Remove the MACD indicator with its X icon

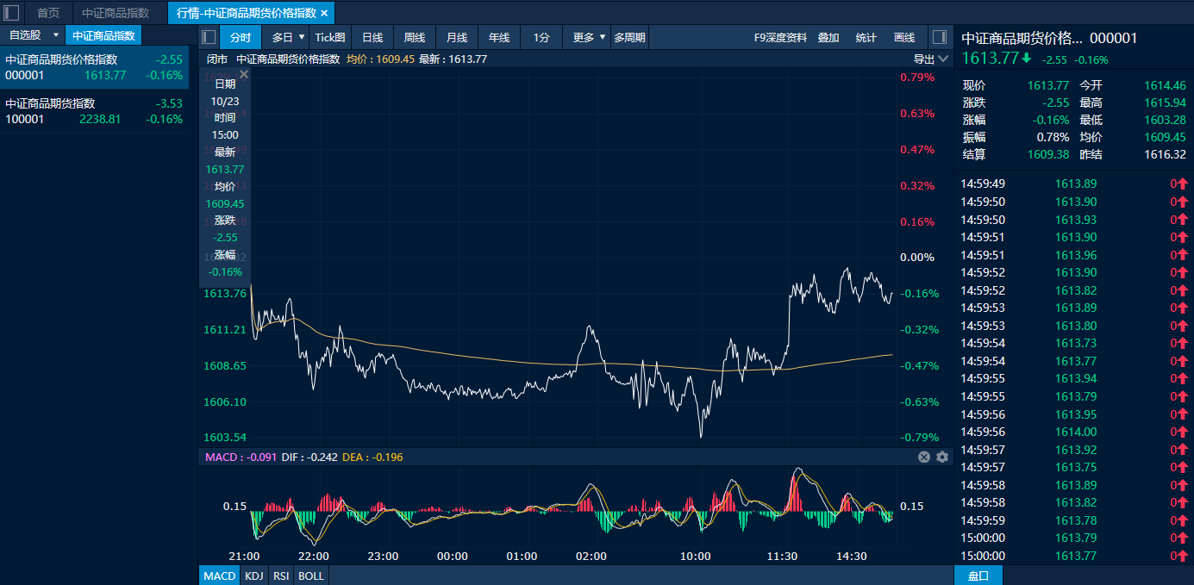(x=924, y=457)
